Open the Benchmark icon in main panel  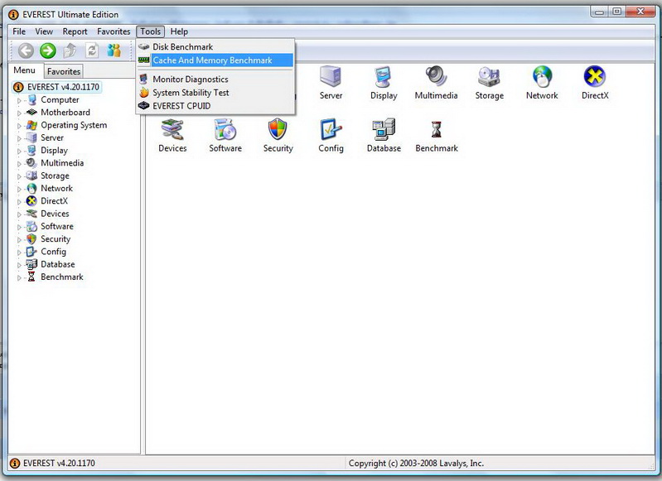(435, 130)
